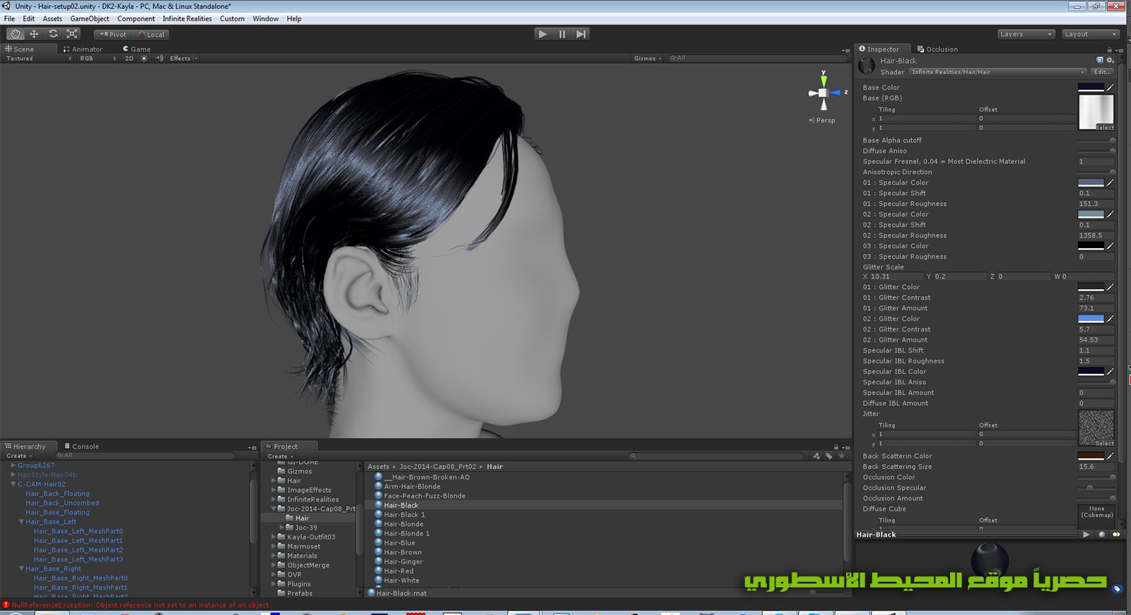
Task: Expand the Group6267 hierarchy node
Action: [x=13, y=465]
